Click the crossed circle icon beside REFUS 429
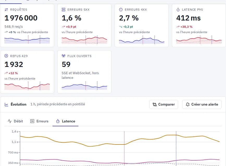Screen dimensions: 226x166 click(x=6, y=56)
